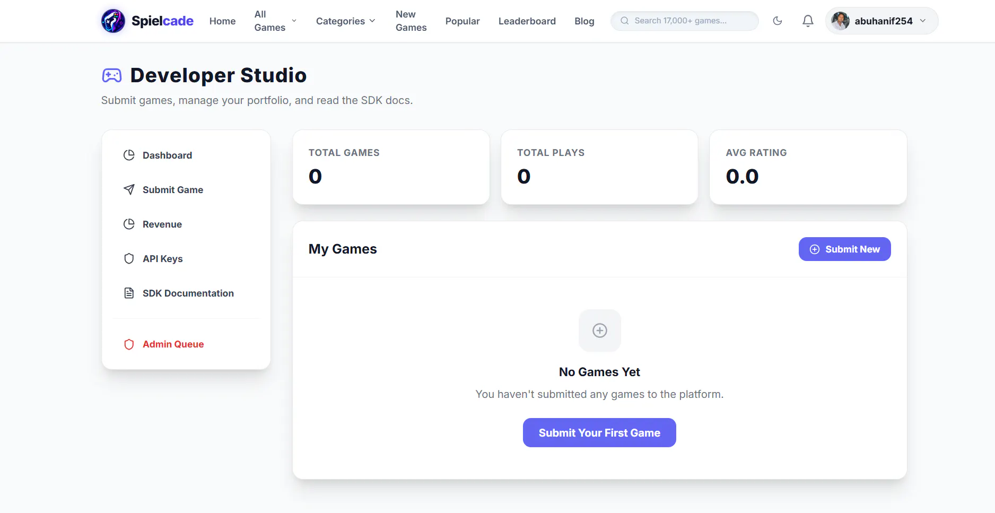Select Submit Game in sidebar
995x513 pixels.
[186, 189]
